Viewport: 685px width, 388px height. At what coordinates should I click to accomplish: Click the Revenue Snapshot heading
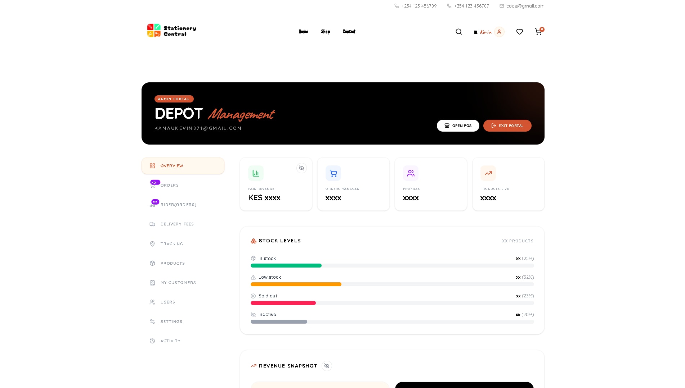pos(288,366)
